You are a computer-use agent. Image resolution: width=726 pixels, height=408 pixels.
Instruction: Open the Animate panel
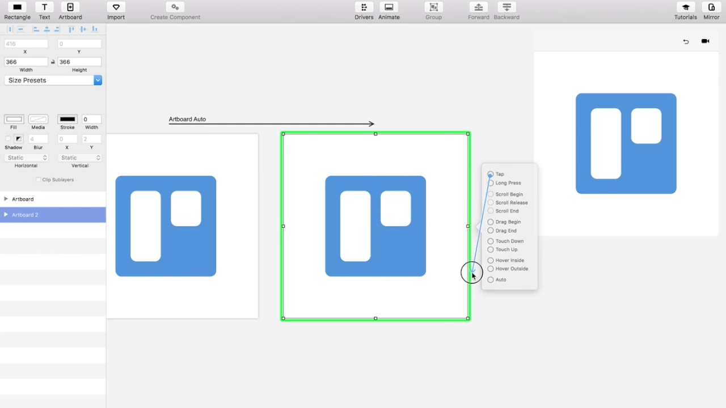pyautogui.click(x=389, y=11)
